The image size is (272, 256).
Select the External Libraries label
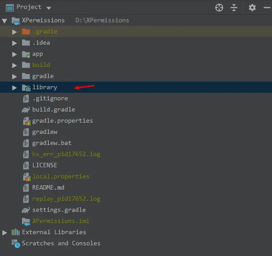[54, 232]
